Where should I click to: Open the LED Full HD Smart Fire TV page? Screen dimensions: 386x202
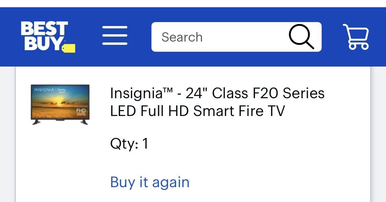pos(197,111)
